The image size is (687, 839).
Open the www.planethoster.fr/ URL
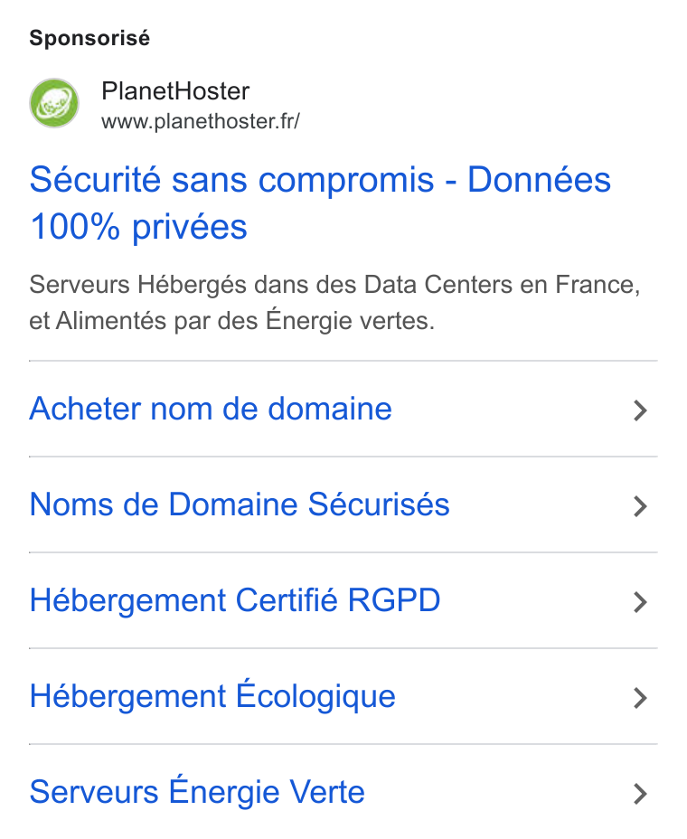pyautogui.click(x=201, y=121)
